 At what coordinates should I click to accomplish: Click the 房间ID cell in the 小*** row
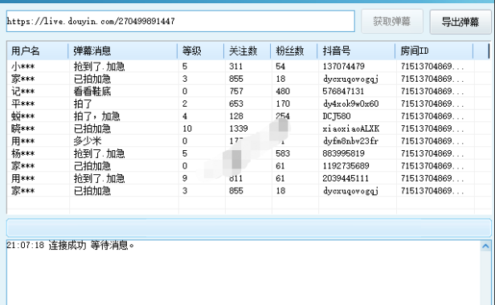(x=432, y=67)
